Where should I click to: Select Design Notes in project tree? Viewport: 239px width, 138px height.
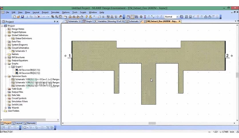coord(18,29)
